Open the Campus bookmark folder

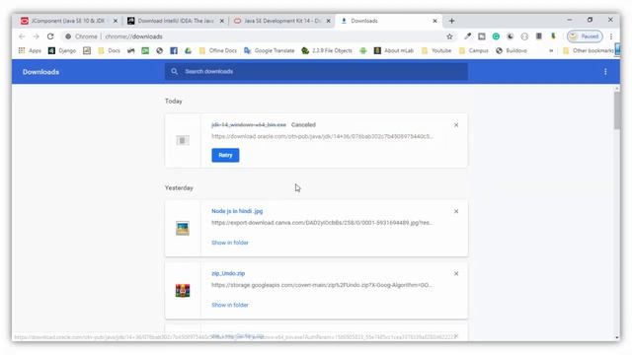474,50
